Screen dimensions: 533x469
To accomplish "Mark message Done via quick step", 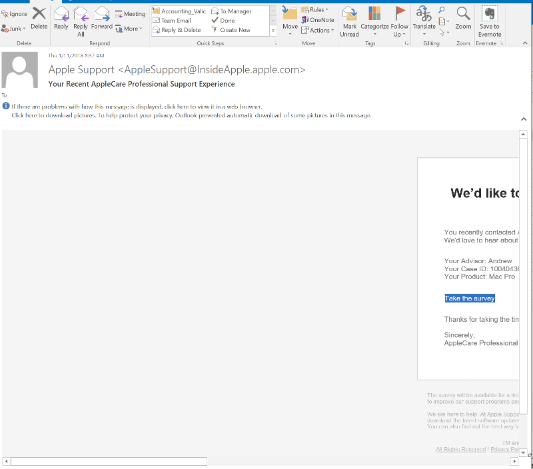I will [x=223, y=21].
